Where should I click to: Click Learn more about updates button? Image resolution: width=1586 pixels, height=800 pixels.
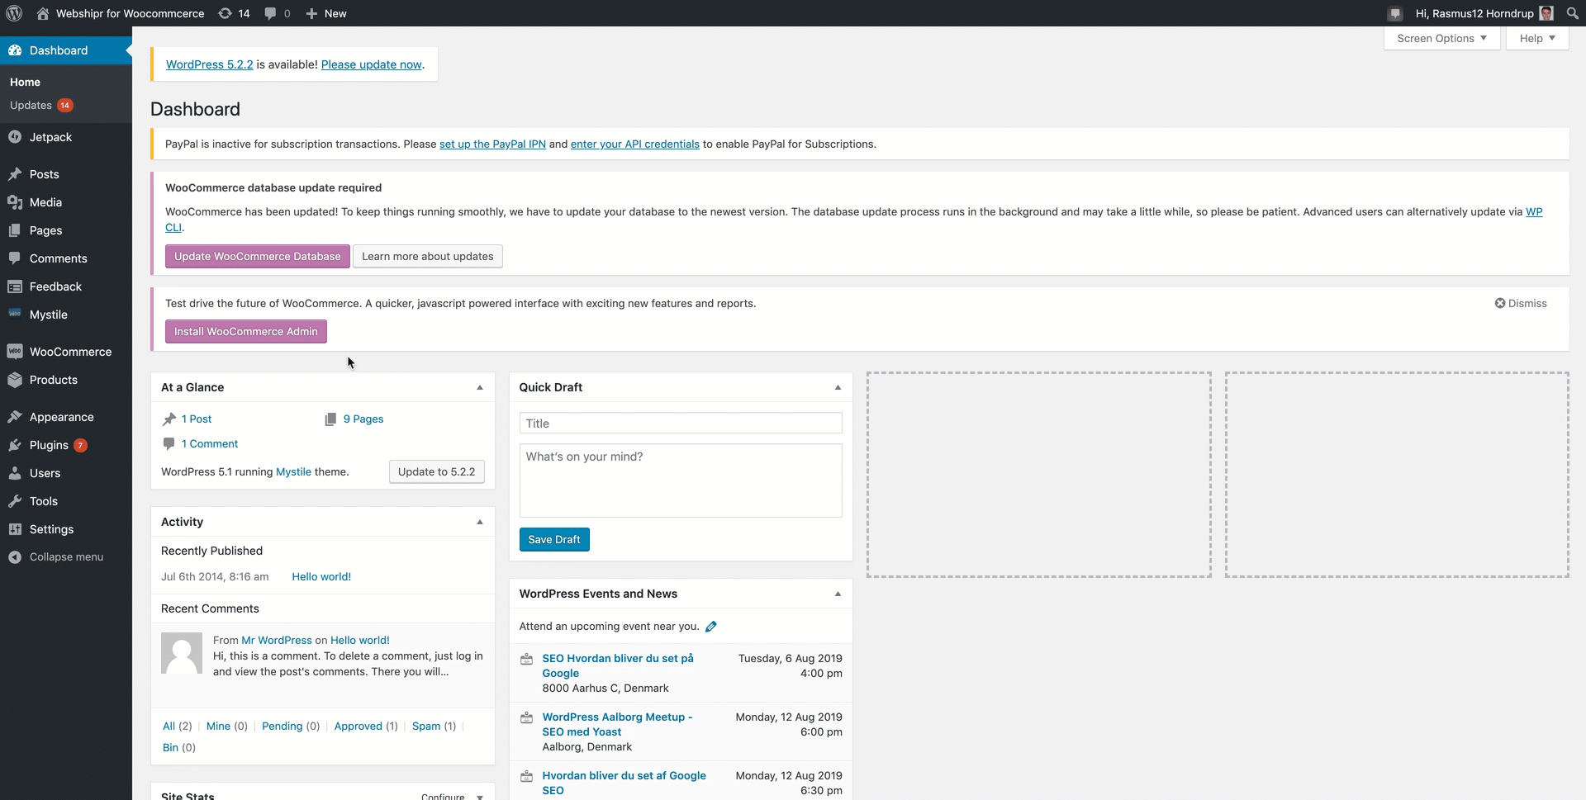427,256
